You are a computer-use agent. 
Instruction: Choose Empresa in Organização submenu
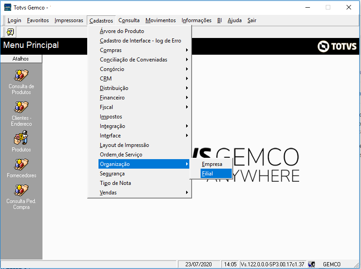coord(216,164)
